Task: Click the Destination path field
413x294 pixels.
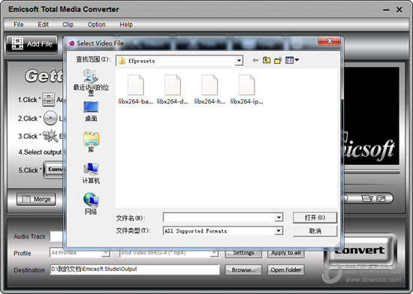Action: pos(134,269)
